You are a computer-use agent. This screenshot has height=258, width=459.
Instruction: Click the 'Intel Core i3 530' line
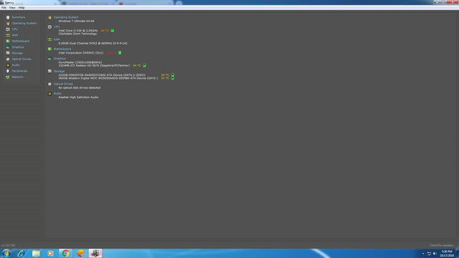click(78, 30)
